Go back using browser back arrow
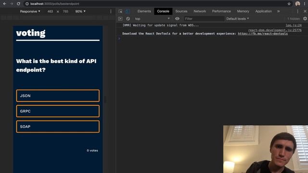Viewport: 308px width, 173px height. coord(4,4)
